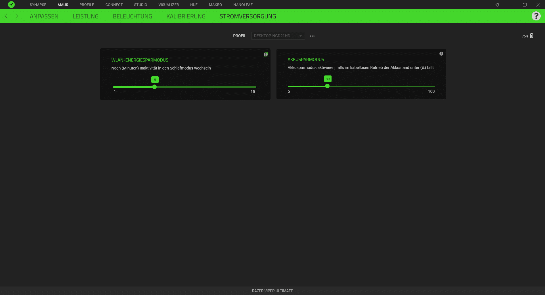Viewport: 545px width, 295px height.
Task: Open the settings gear icon
Action: click(497, 5)
